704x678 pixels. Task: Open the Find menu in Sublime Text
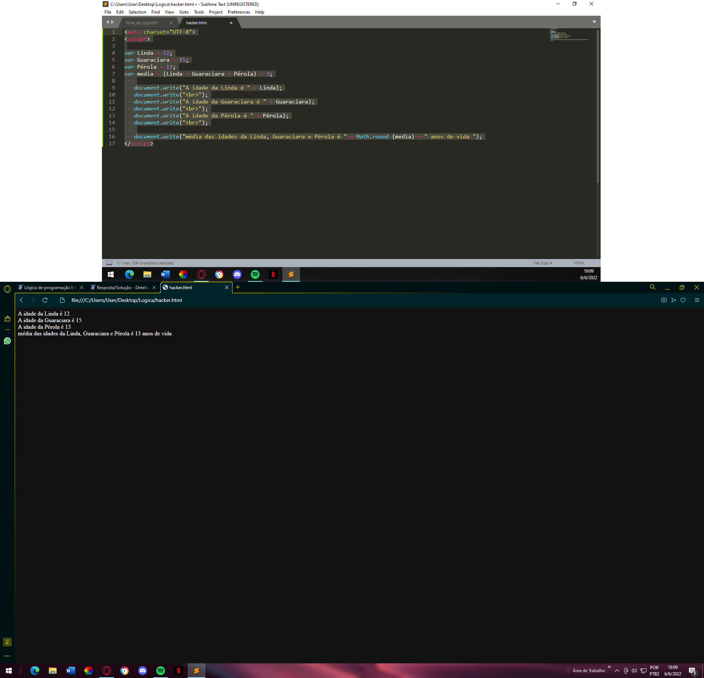[x=155, y=12]
